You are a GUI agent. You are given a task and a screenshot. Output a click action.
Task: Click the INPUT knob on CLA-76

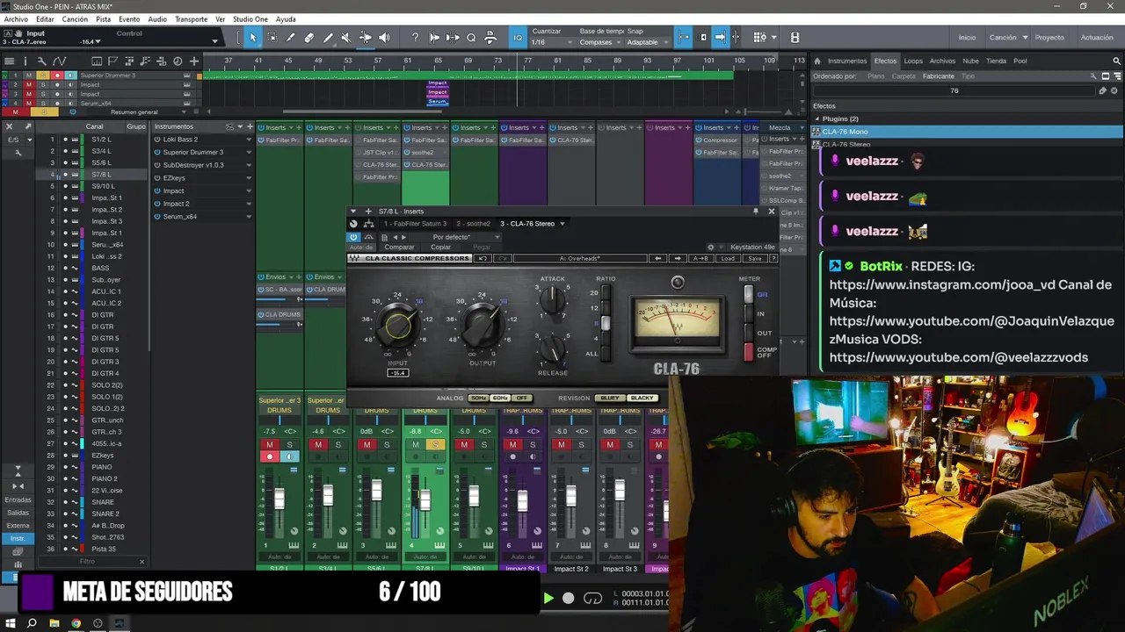pos(398,325)
